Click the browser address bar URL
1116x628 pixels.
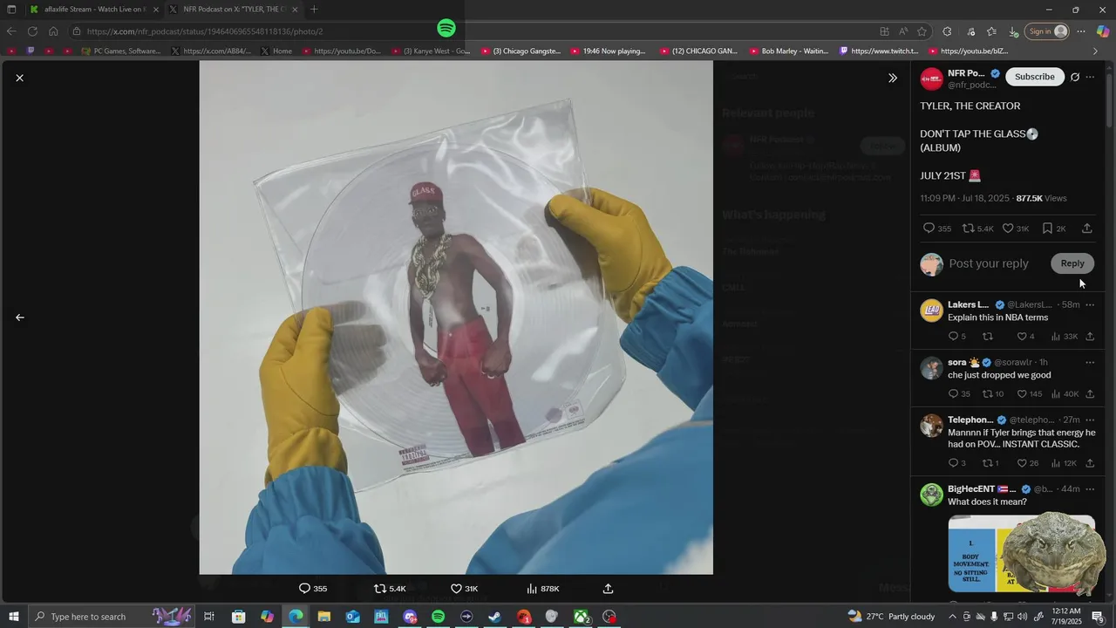205,31
